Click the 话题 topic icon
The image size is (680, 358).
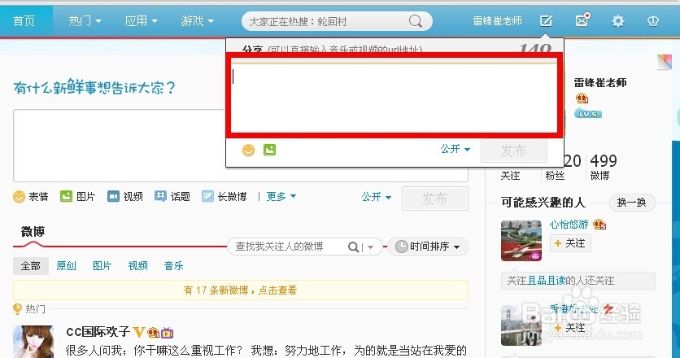[x=160, y=197]
